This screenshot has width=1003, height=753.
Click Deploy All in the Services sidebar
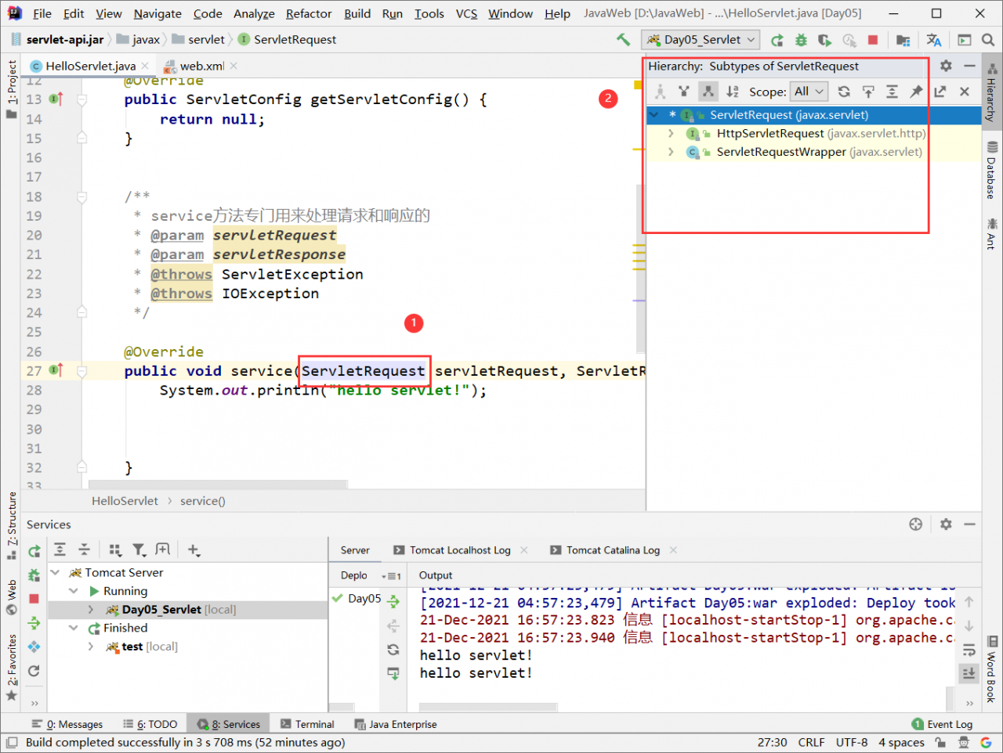(34, 623)
